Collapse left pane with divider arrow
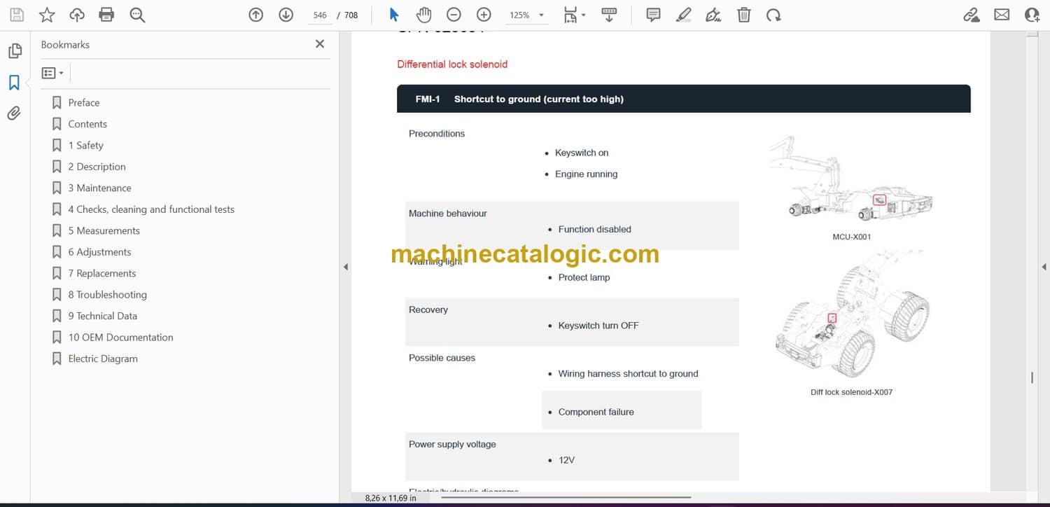1050x507 pixels. click(344, 267)
